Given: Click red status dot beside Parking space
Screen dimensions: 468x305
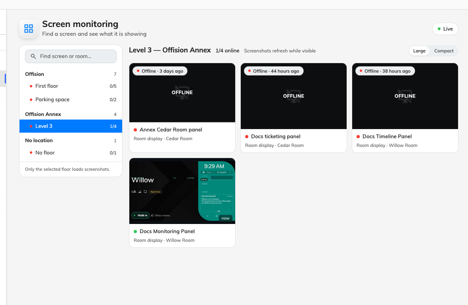Looking at the screenshot, I should pyautogui.click(x=31, y=100).
